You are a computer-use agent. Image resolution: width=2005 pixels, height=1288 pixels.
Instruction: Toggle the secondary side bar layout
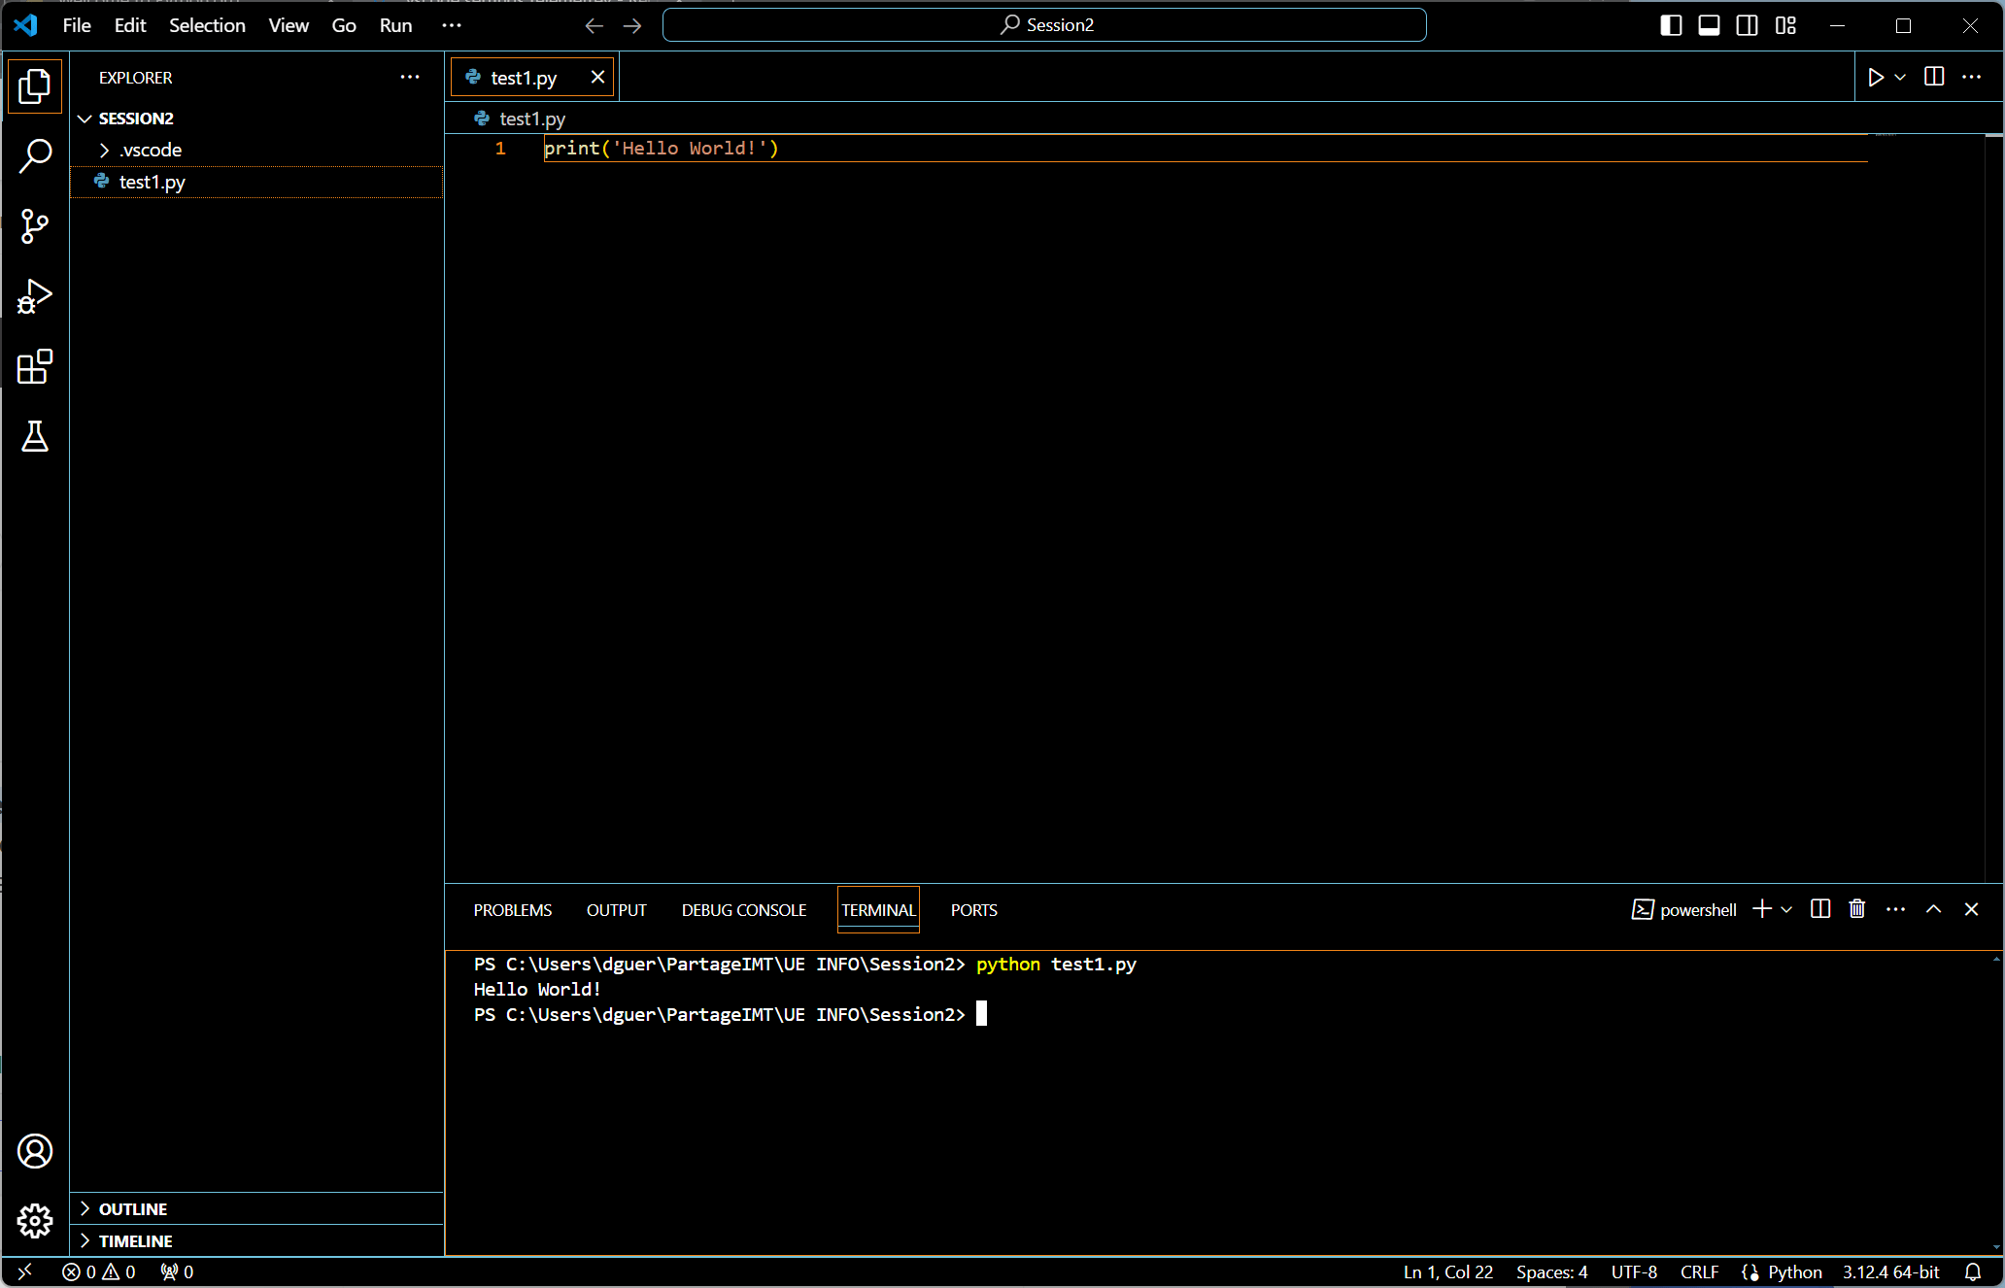(1747, 25)
